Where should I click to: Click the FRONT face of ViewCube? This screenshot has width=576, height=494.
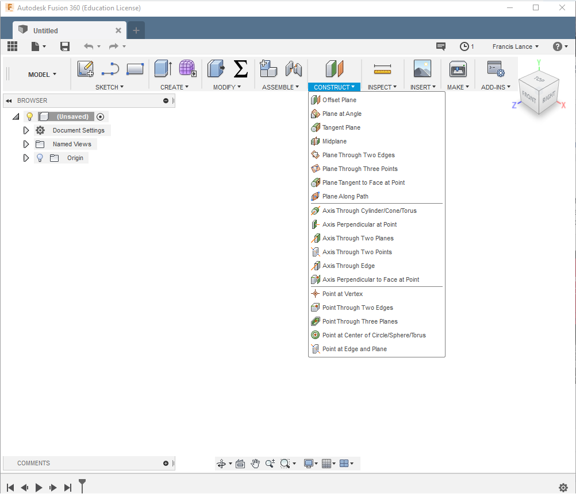(529, 97)
